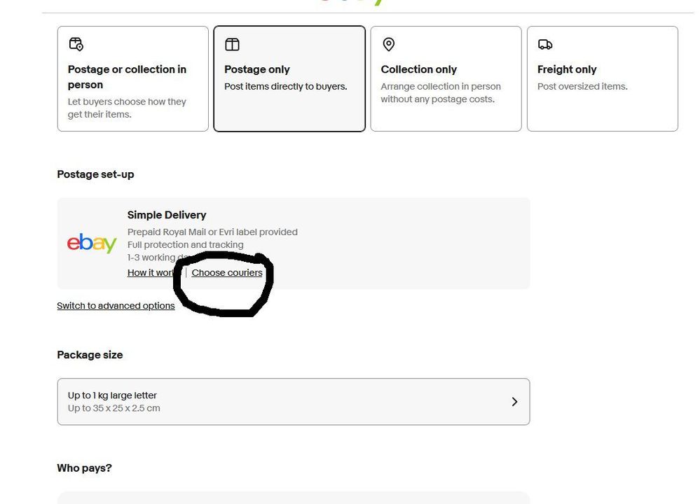Open the "How it works" link
The height and width of the screenshot is (504, 700).
pyautogui.click(x=150, y=273)
